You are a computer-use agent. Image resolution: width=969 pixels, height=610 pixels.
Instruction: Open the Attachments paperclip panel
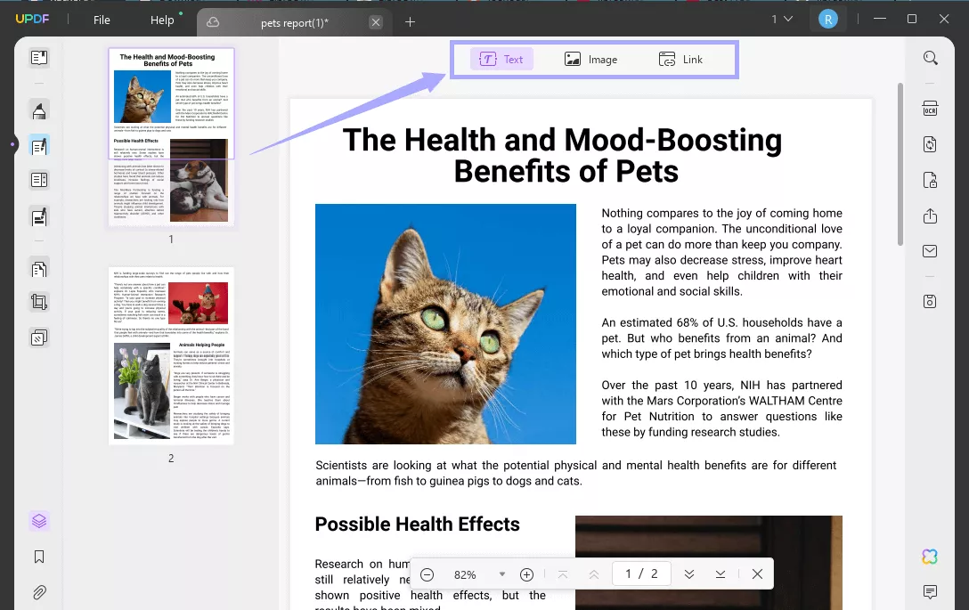tap(39, 593)
